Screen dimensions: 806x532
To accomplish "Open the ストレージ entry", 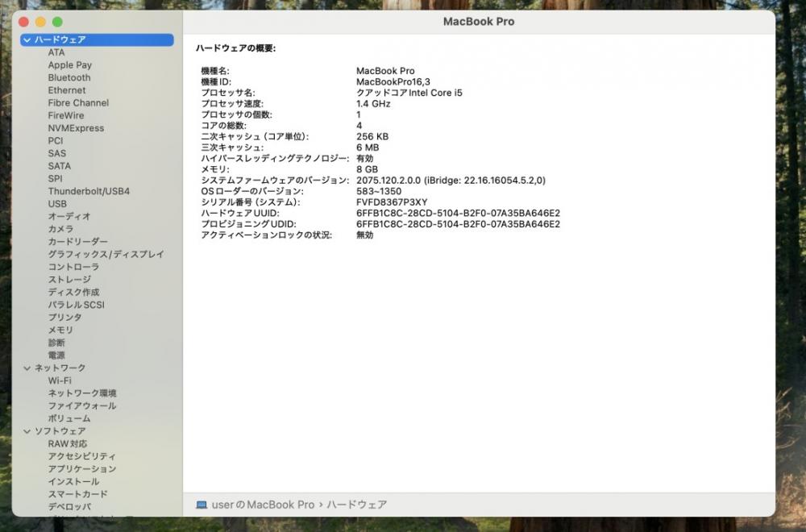I will click(69, 279).
